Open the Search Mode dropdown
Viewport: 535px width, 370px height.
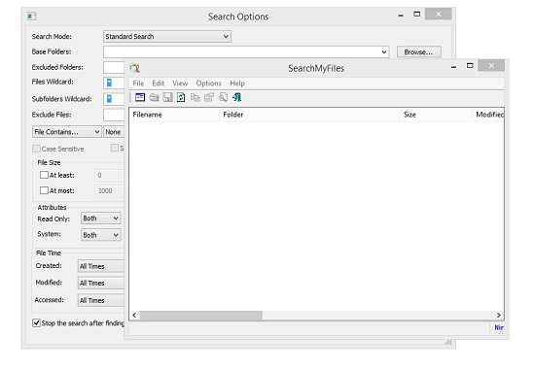coord(167,37)
